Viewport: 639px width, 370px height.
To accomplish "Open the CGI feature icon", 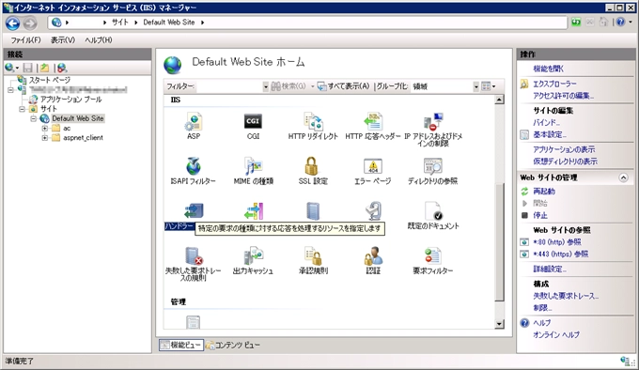I will [253, 127].
